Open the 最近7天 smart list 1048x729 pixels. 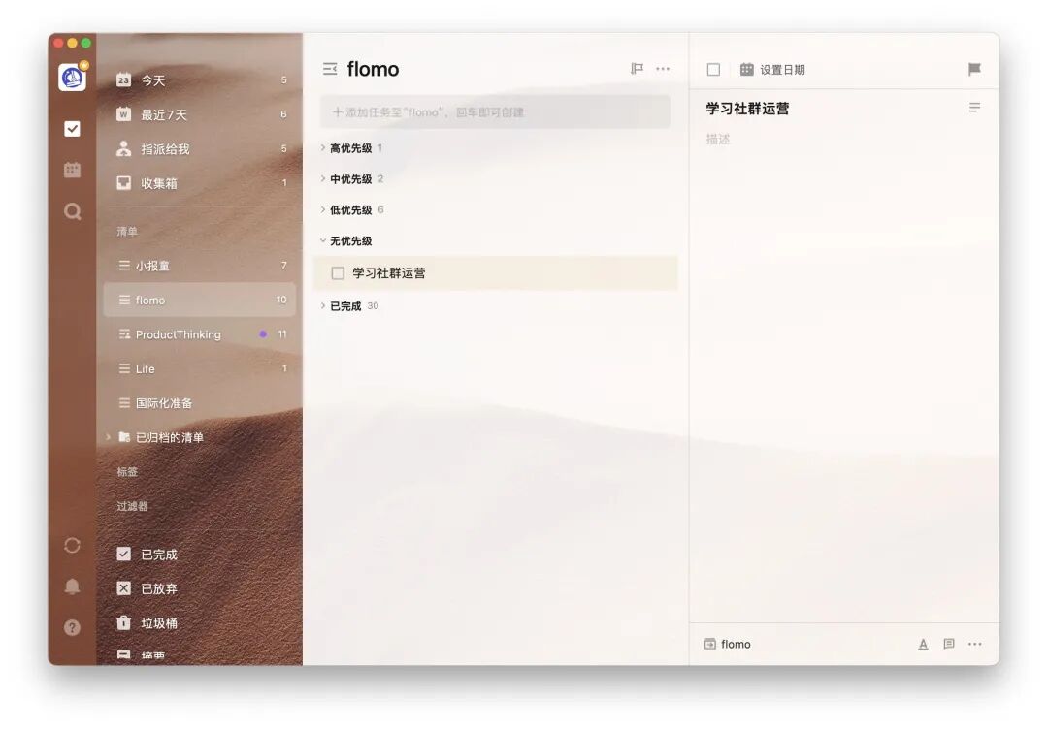200,114
